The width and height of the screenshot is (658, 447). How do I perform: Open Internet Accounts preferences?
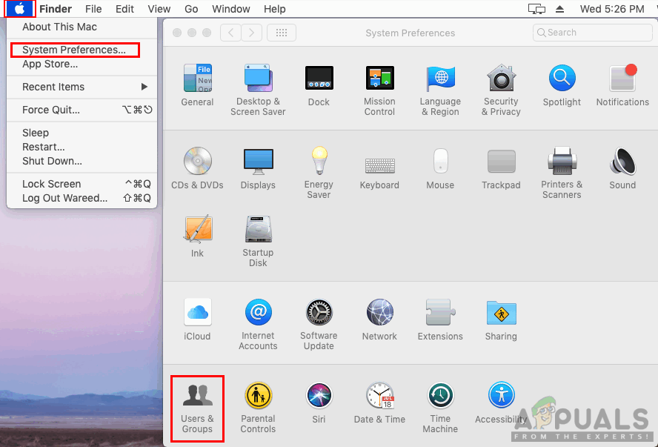258,324
